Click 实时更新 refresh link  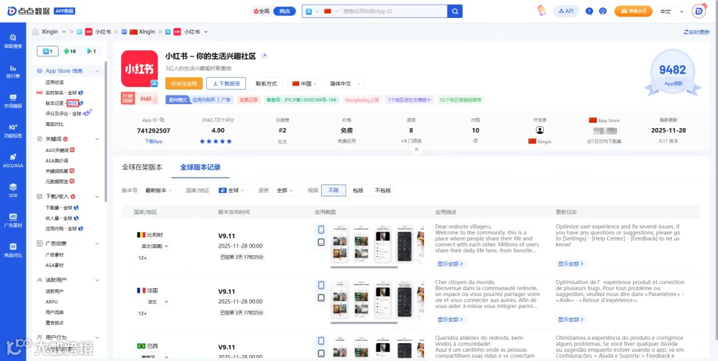point(697,32)
